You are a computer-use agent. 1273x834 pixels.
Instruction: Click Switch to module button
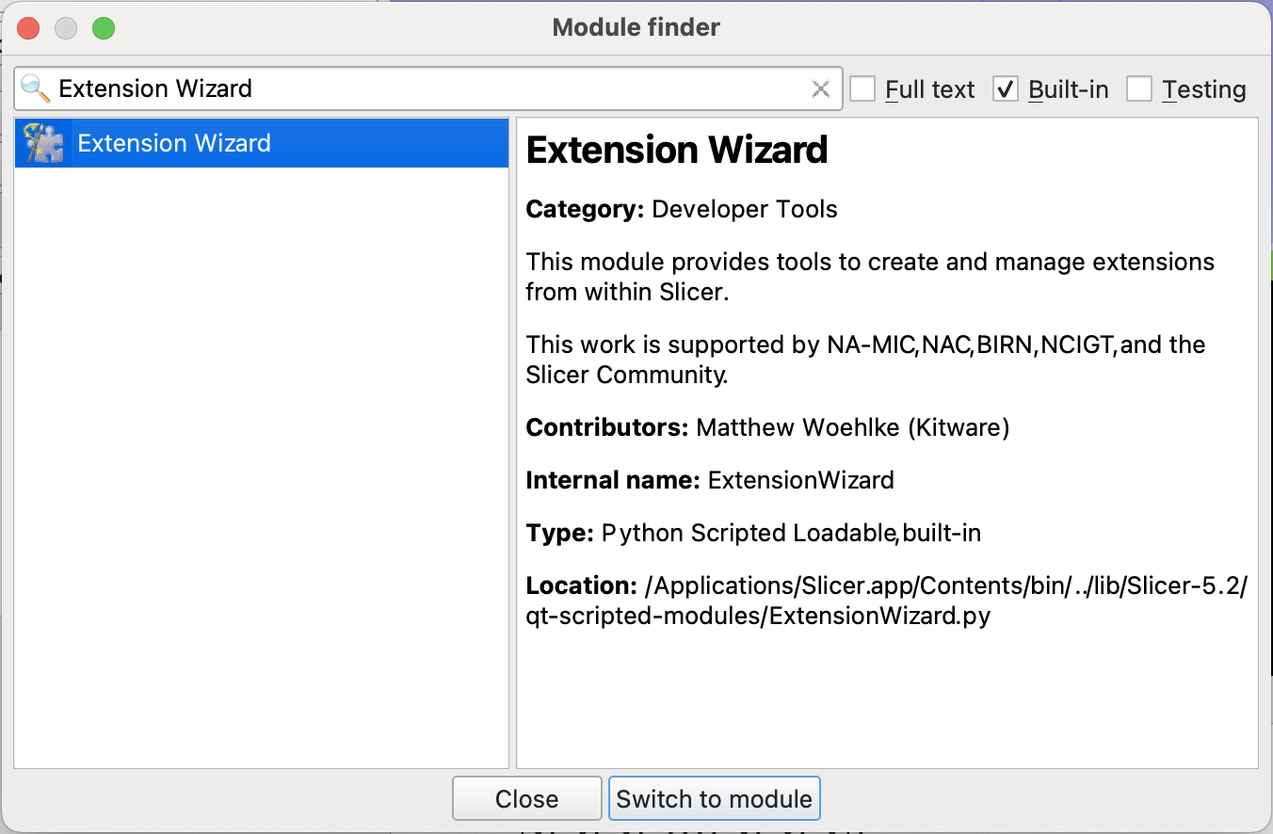[715, 798]
